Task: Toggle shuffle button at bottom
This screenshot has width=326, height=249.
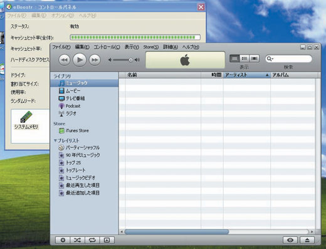Action: tap(77, 240)
